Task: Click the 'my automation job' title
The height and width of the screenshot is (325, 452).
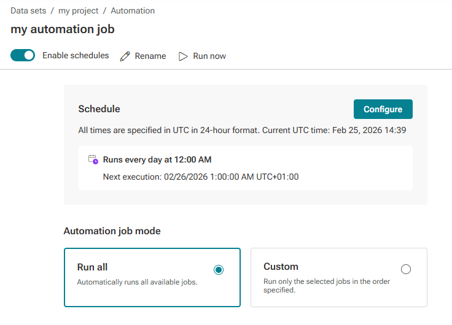Action: (x=63, y=29)
